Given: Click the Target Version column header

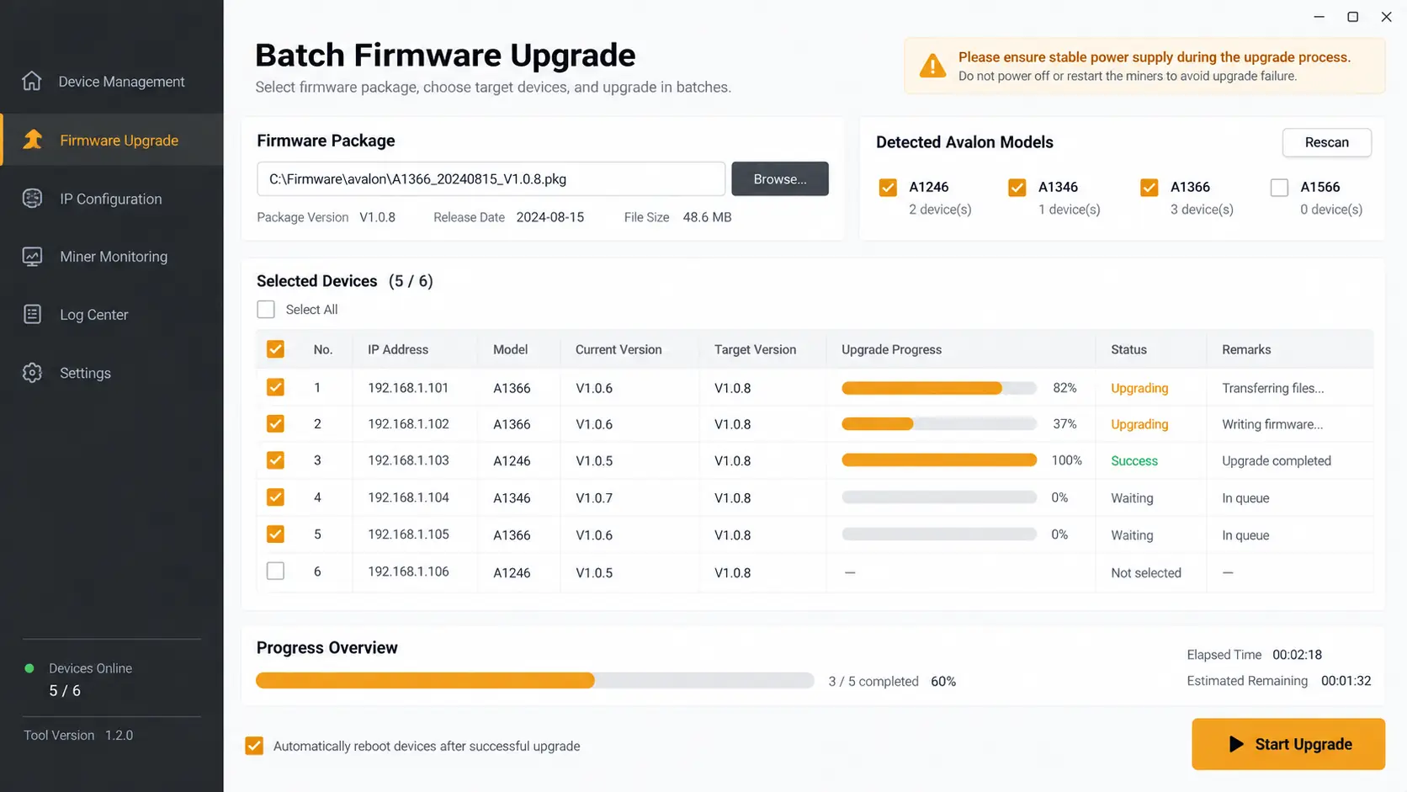Looking at the screenshot, I should [755, 349].
